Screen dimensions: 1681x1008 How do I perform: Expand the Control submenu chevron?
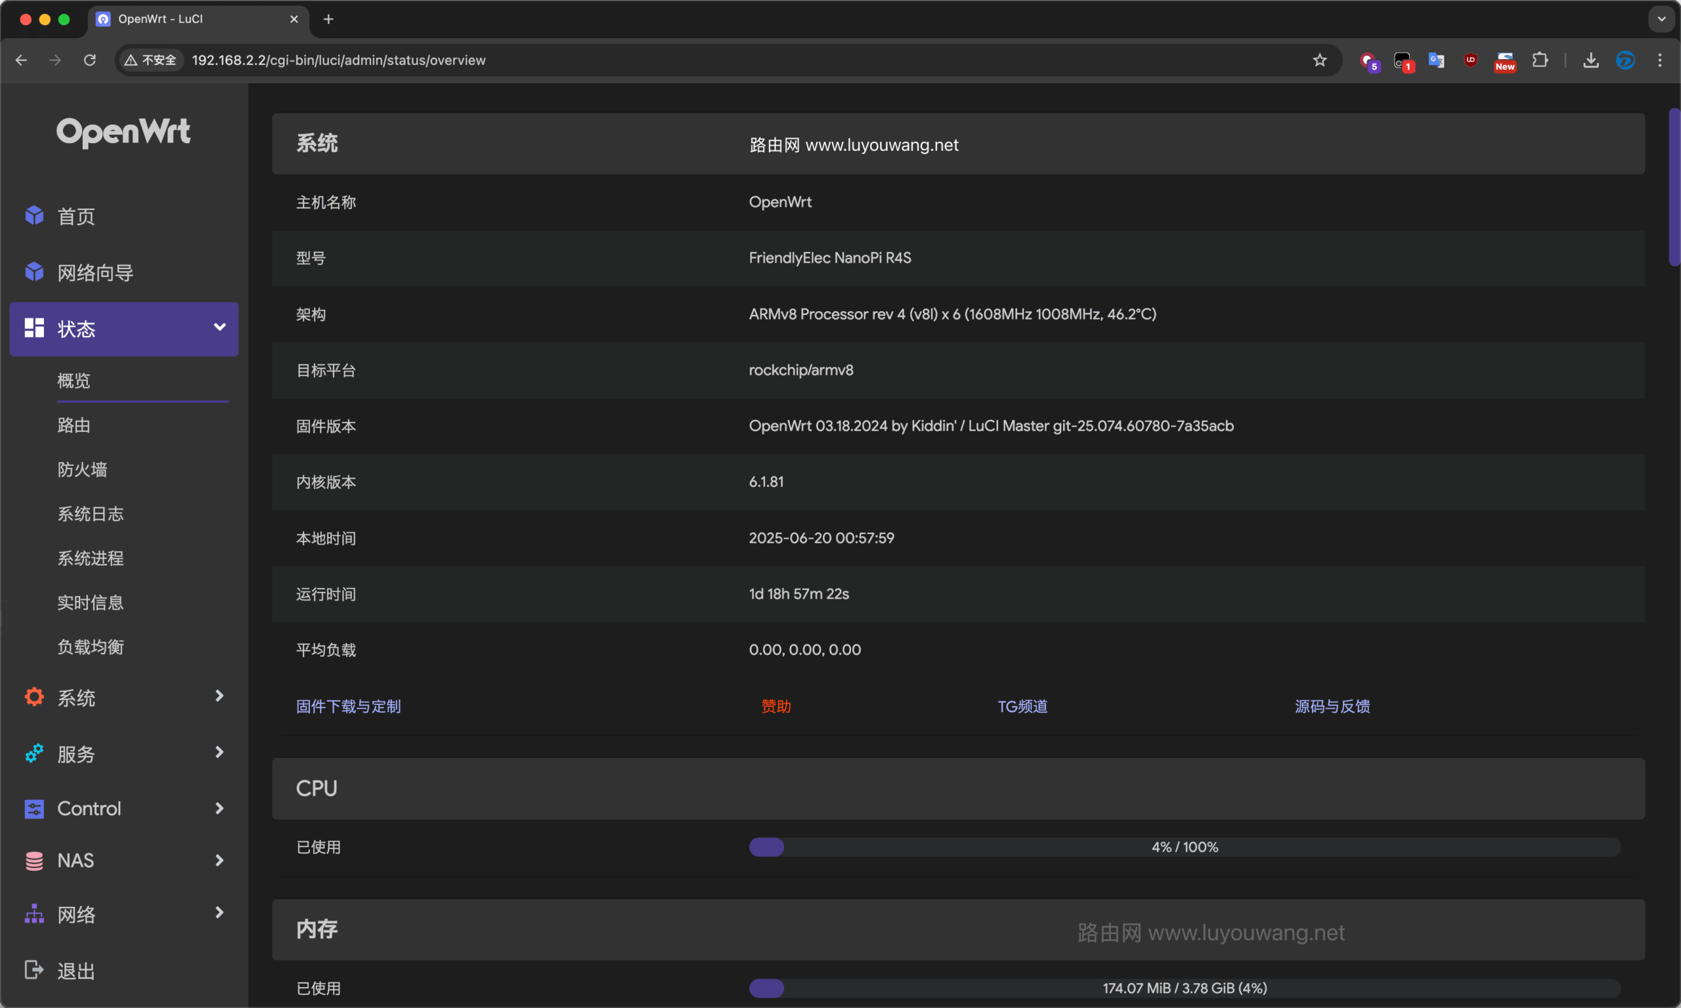[x=219, y=808]
